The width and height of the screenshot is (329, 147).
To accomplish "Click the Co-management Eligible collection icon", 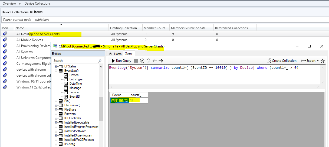I will click(x=5, y=64).
